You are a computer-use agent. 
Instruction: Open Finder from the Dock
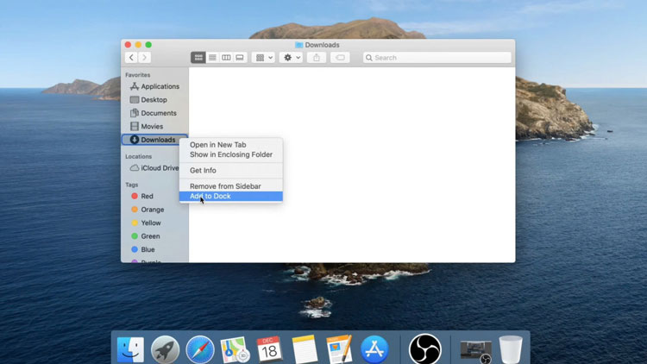pos(130,349)
